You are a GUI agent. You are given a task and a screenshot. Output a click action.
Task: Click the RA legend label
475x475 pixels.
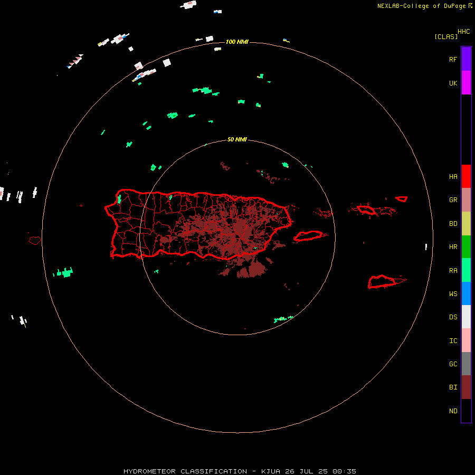[x=453, y=270]
